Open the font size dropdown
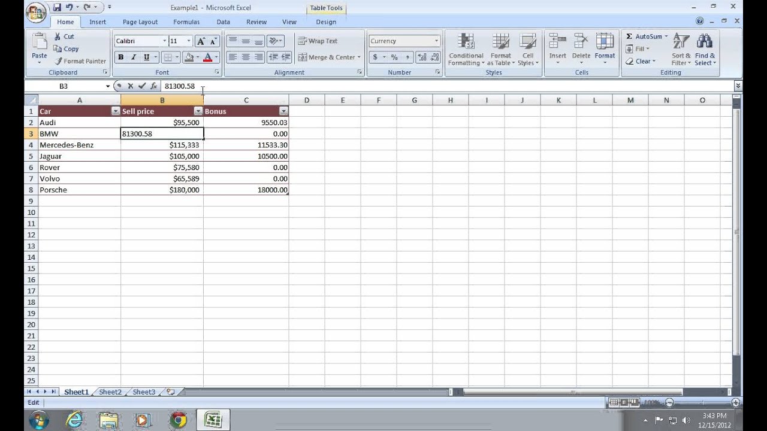 (x=189, y=41)
